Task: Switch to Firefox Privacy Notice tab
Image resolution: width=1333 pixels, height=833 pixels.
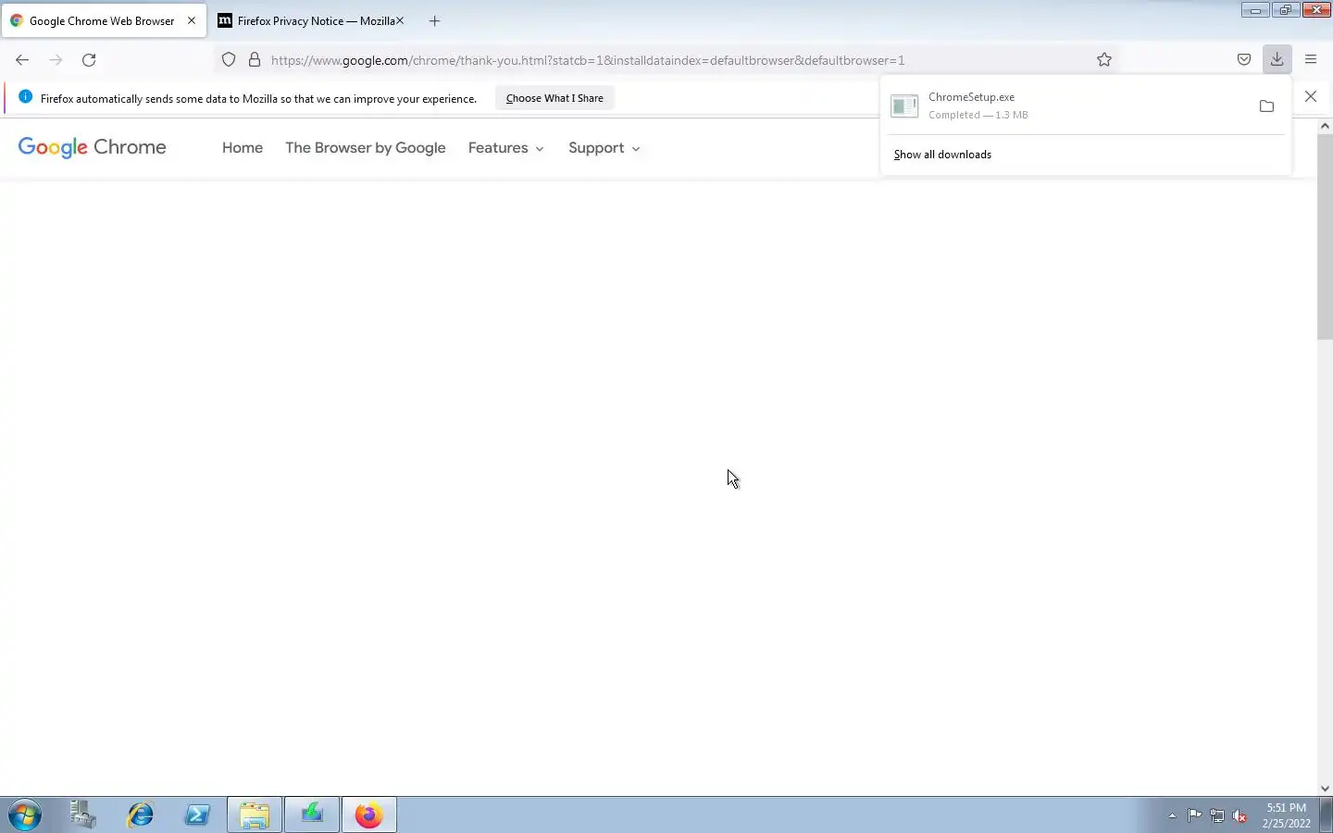Action: pos(312,20)
